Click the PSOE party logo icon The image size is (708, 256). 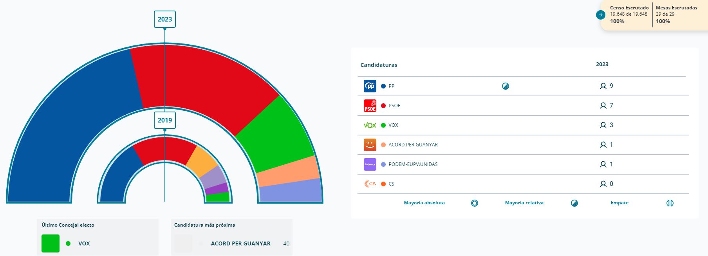pos(370,106)
